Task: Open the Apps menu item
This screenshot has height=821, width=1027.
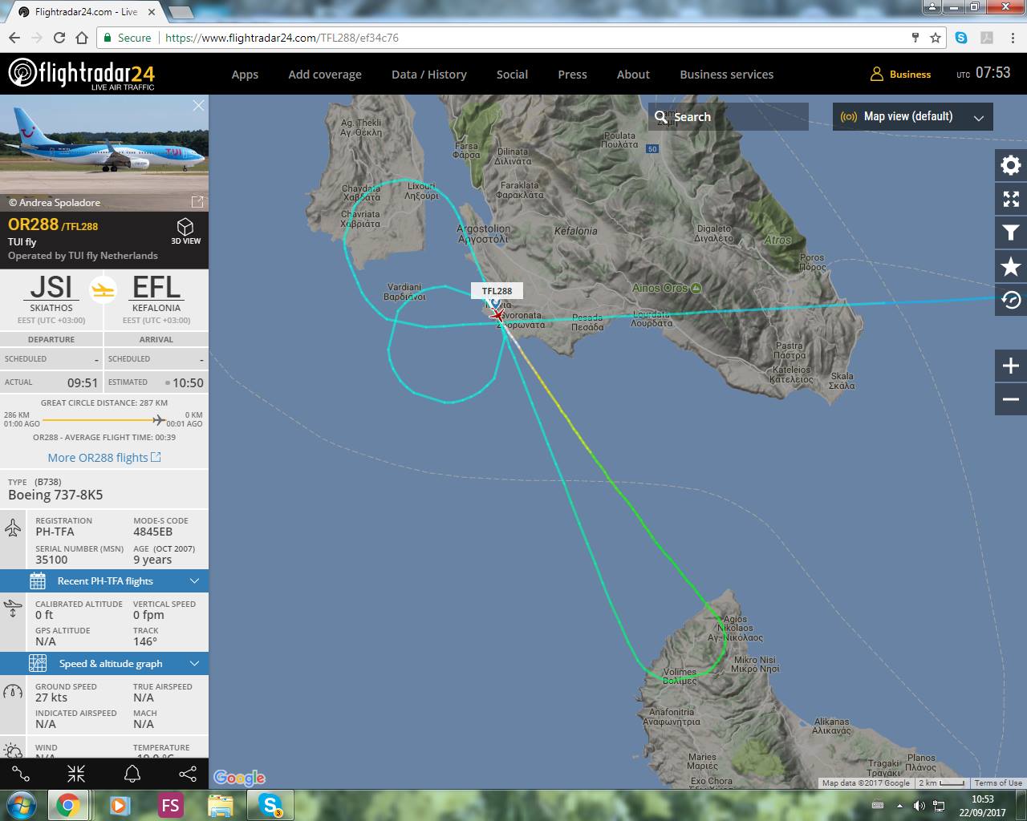Action: click(x=245, y=75)
